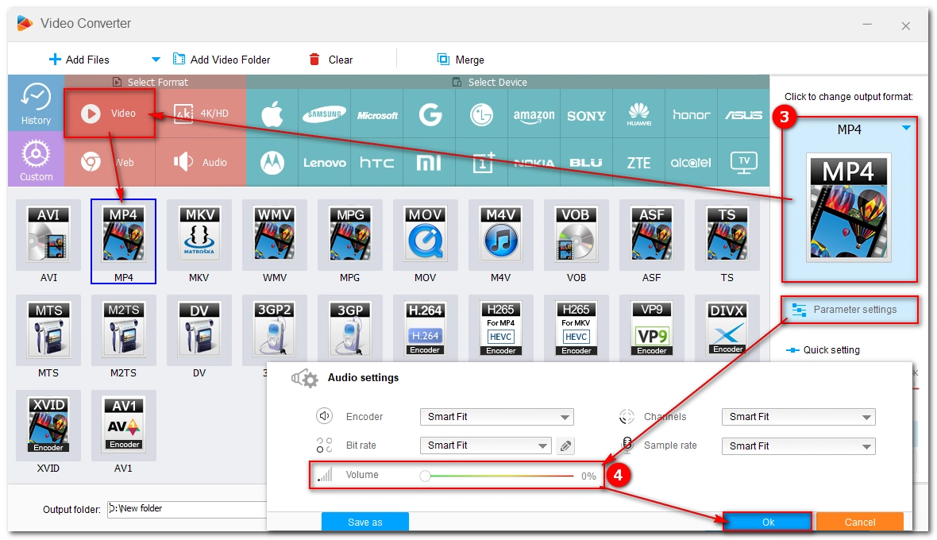Image resolution: width=937 pixels, height=540 pixels.
Task: Select the Video format category
Action: click(x=110, y=113)
